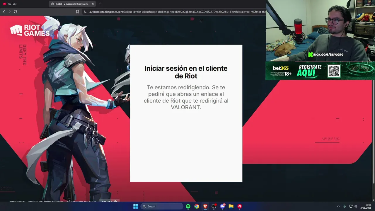Go forward in browser history
Image resolution: width=375 pixels, height=211 pixels.
[10, 12]
